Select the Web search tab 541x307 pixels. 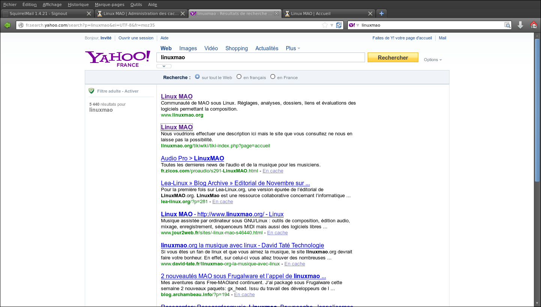[166, 48]
